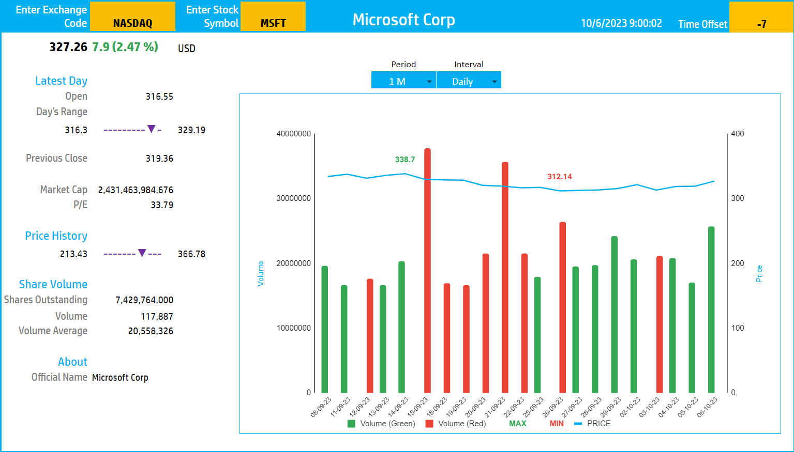The image size is (794, 452).
Task: Click the purple Day's Range marker triangle
Action: [x=152, y=129]
